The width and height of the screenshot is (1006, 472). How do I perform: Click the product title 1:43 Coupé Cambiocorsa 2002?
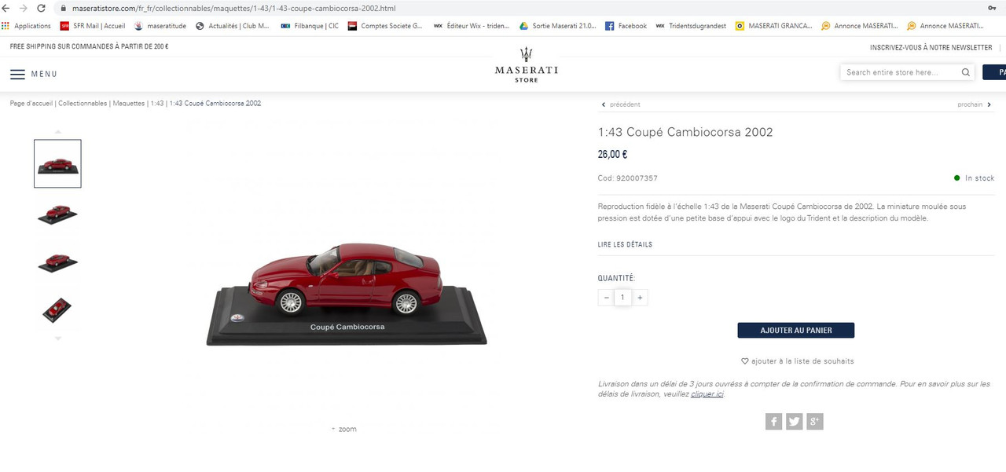click(685, 132)
